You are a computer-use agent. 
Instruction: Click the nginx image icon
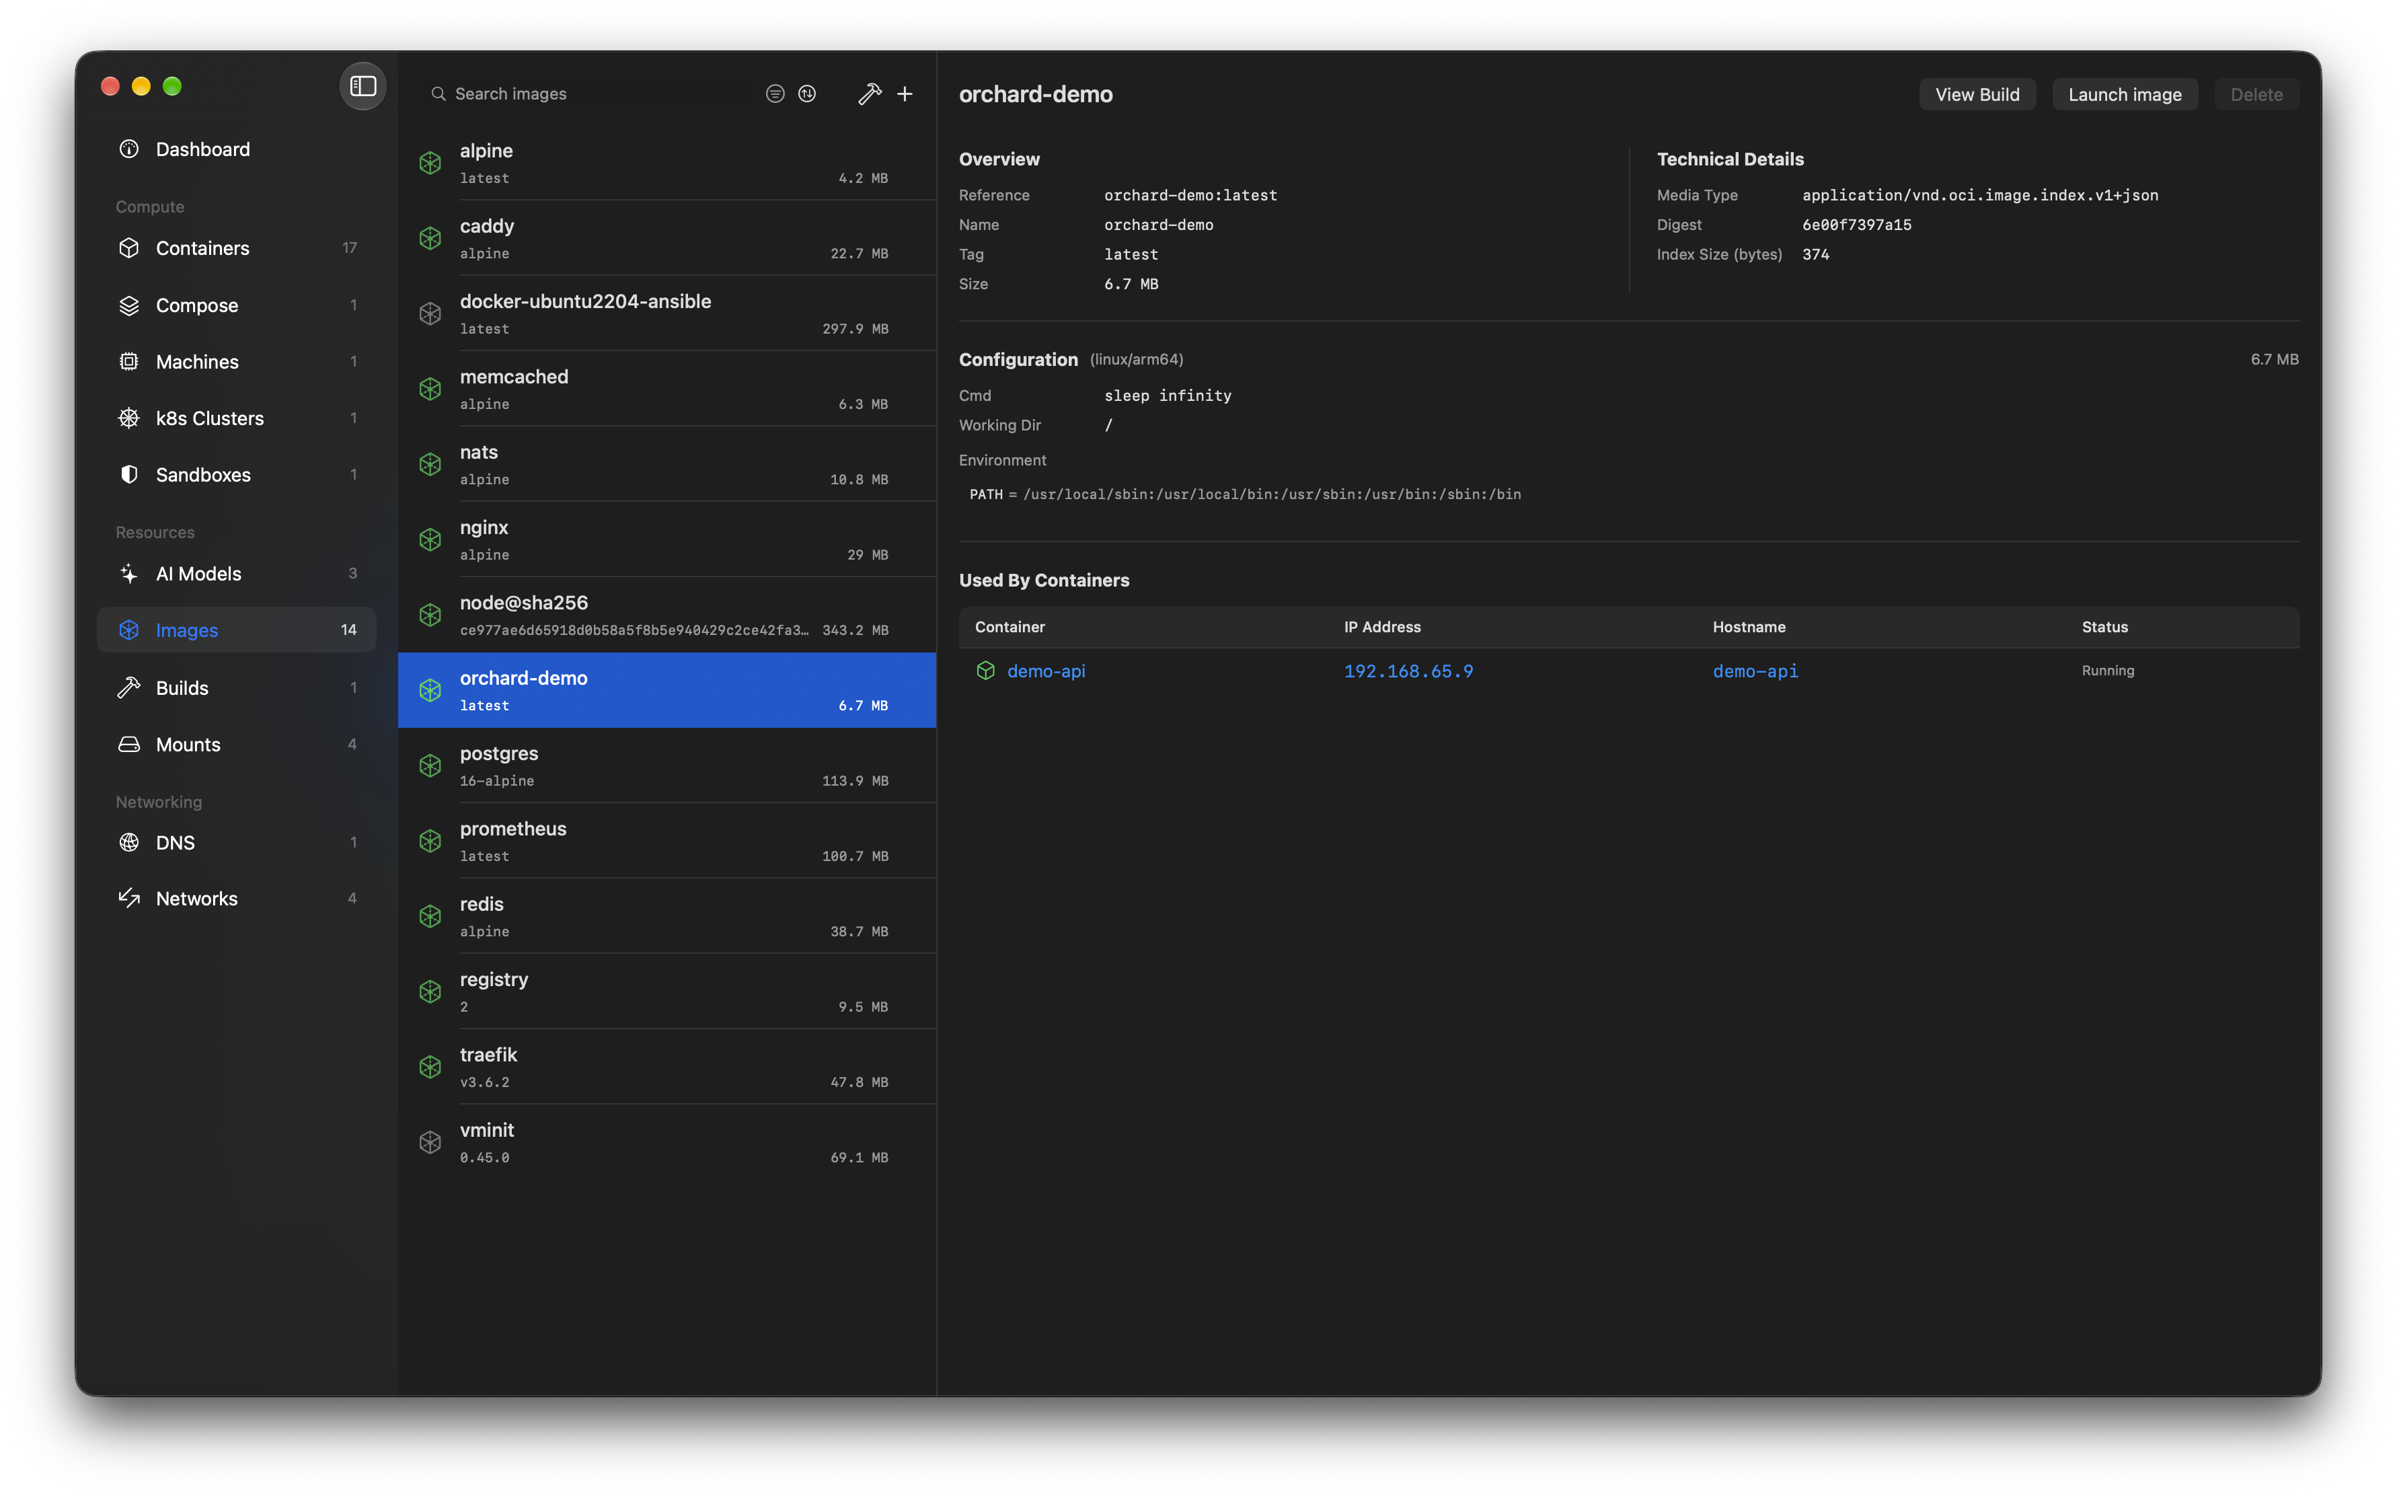click(x=430, y=539)
